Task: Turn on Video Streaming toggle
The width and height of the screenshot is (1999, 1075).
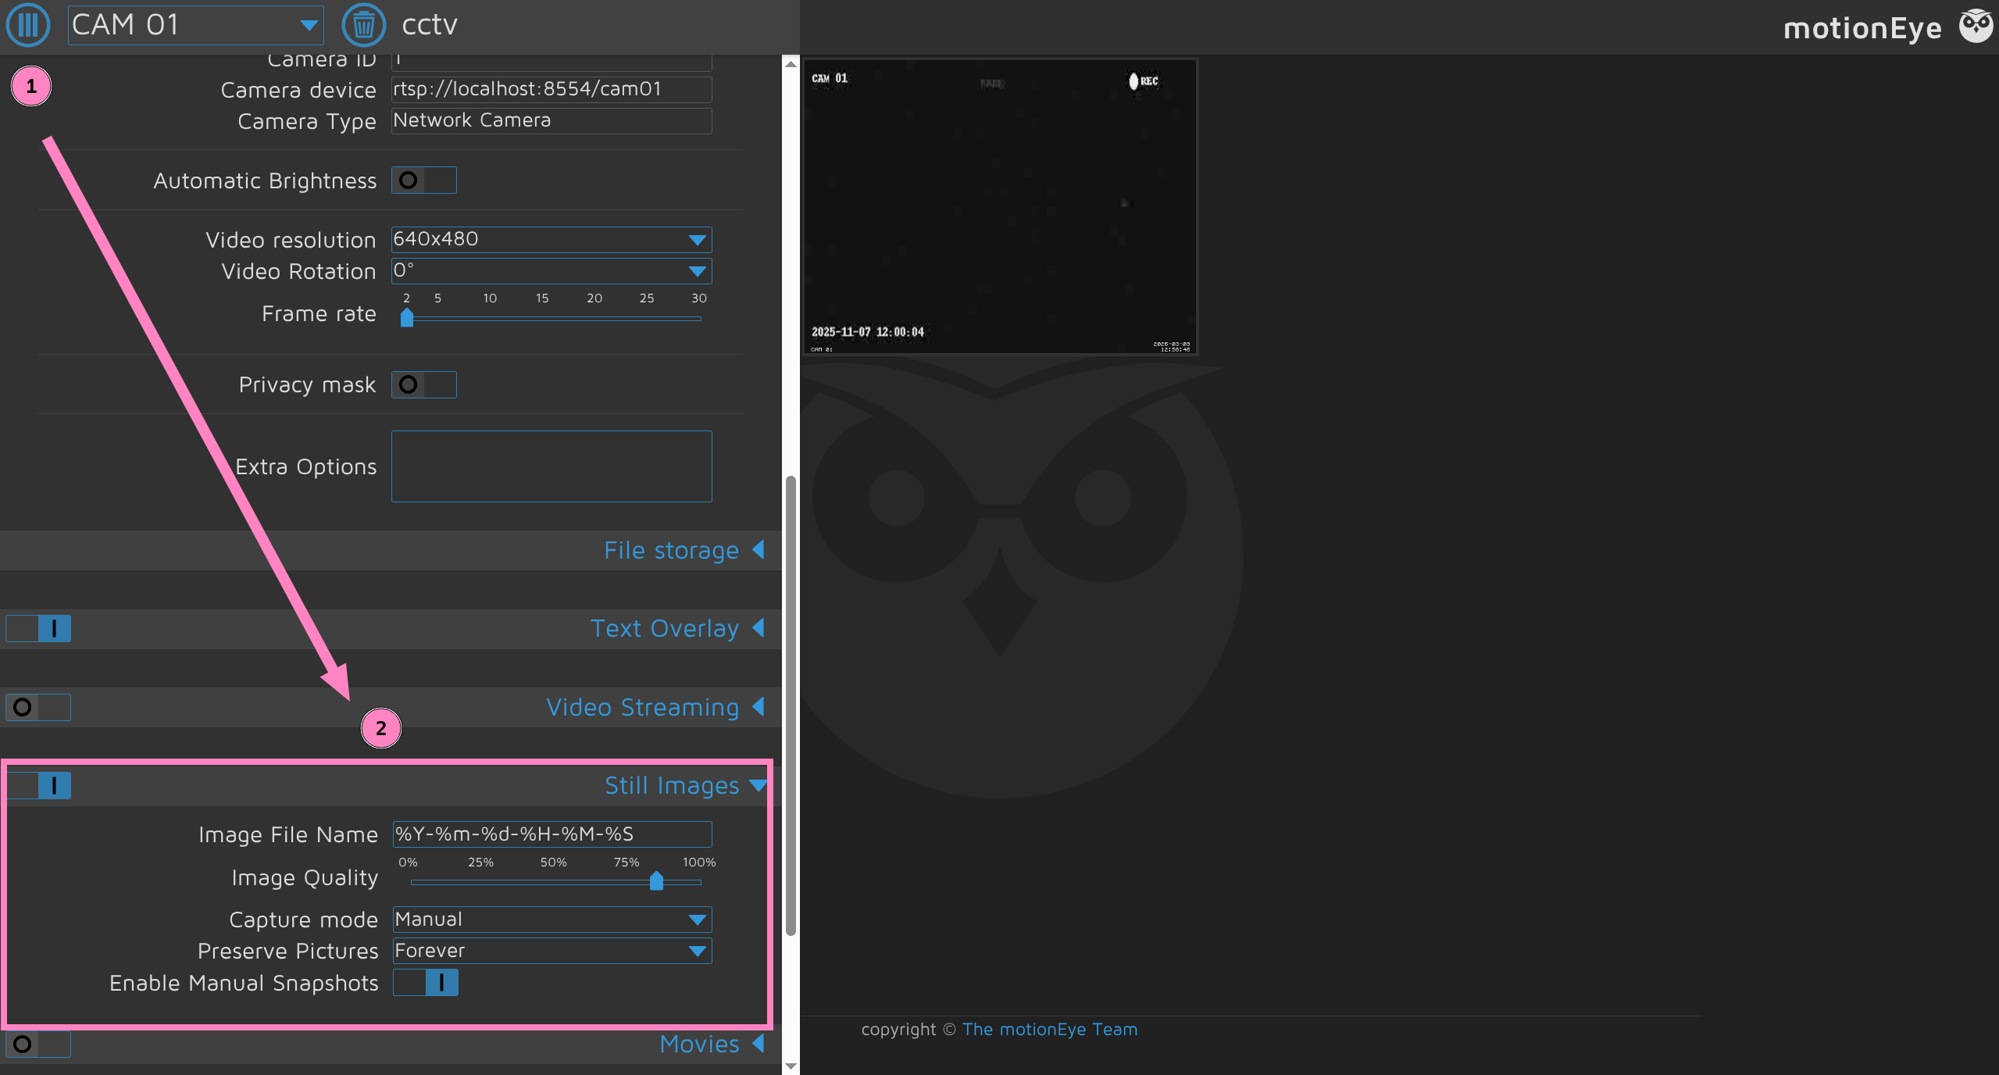Action: [37, 707]
